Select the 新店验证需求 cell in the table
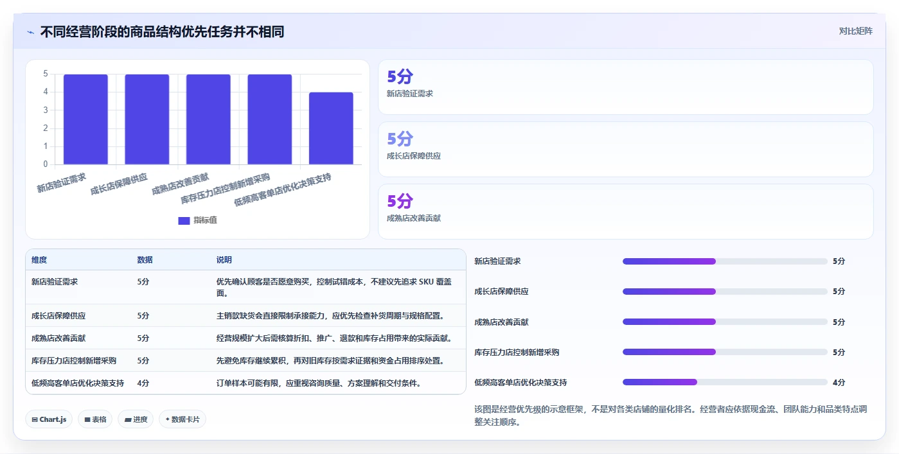899x454 pixels. point(55,281)
